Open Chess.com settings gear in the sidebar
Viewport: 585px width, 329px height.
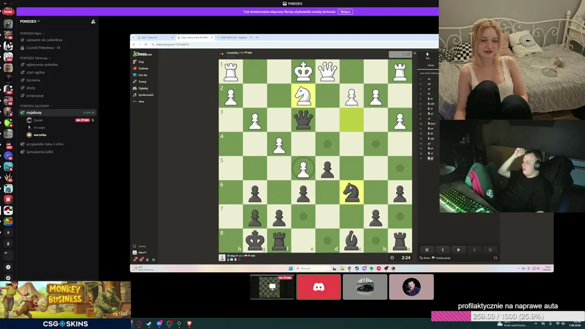[153, 260]
